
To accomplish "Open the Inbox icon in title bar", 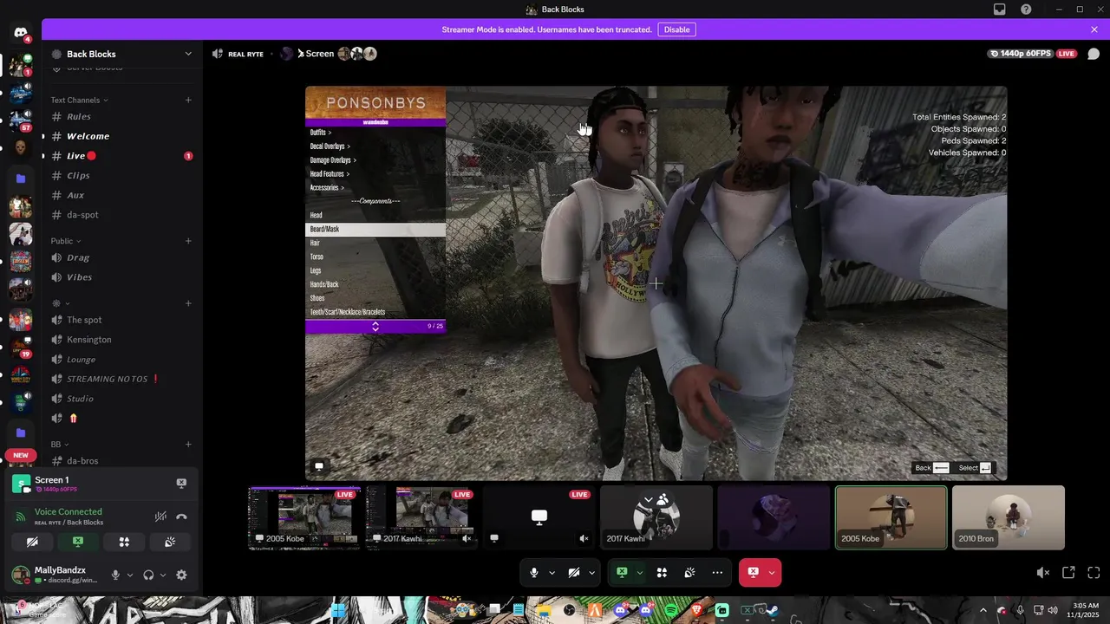I will point(1000,10).
